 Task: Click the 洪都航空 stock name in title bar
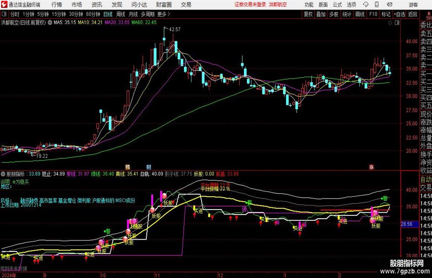[278, 5]
